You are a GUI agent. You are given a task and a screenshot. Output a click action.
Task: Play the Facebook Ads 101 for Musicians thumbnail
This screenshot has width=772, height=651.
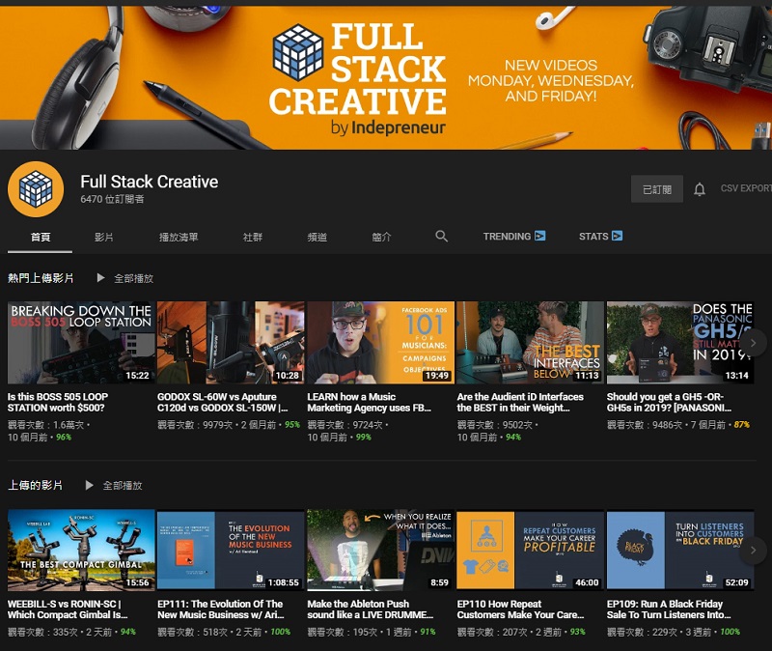tap(380, 343)
